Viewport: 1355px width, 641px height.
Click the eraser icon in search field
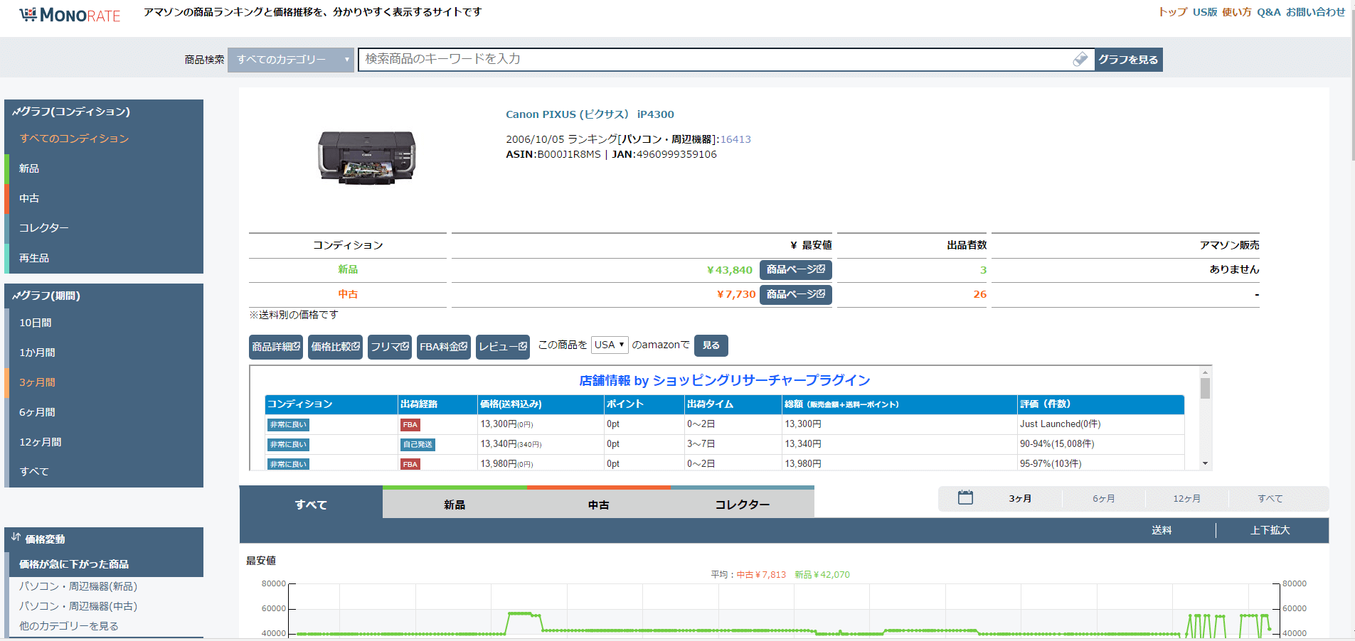[x=1080, y=59]
